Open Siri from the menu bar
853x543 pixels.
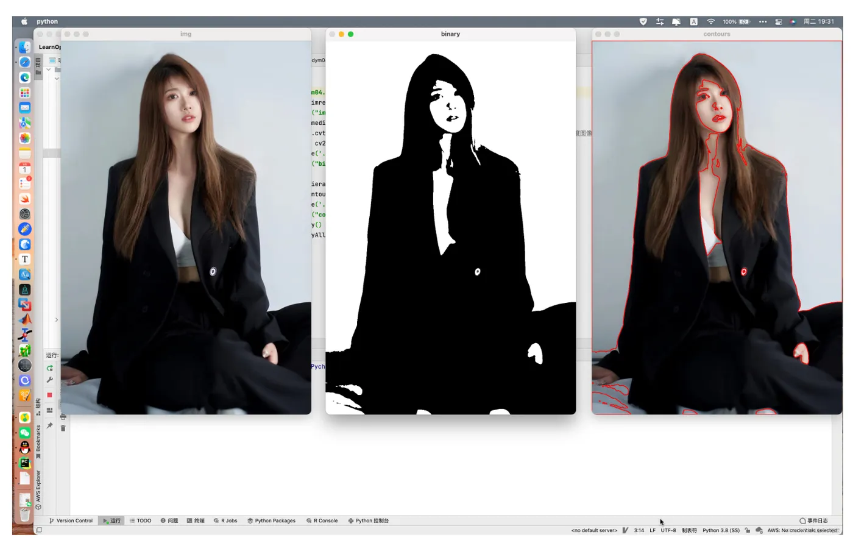pyautogui.click(x=793, y=21)
